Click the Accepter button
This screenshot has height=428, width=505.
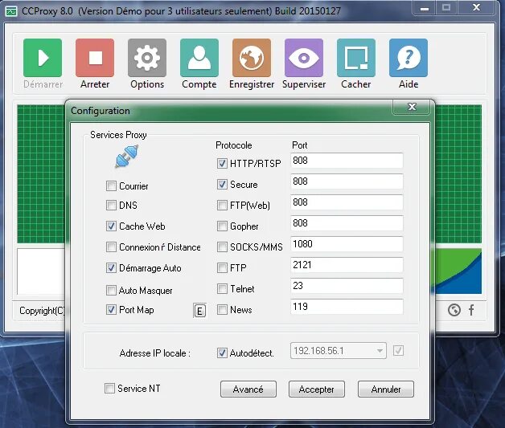coord(317,389)
